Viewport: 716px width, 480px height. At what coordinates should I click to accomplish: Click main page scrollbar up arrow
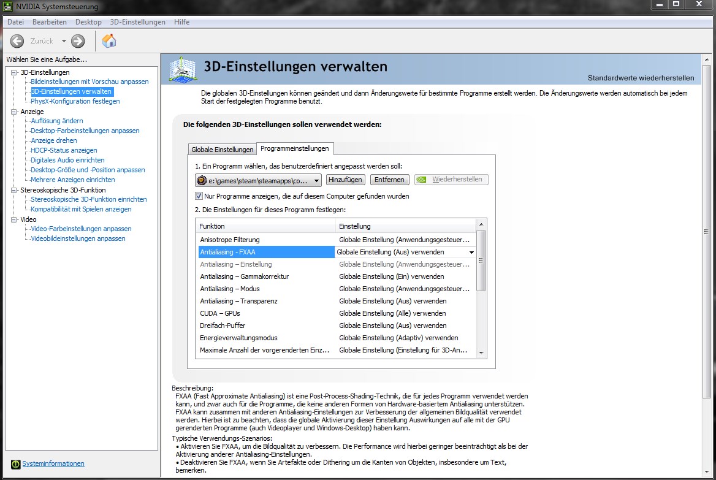706,59
